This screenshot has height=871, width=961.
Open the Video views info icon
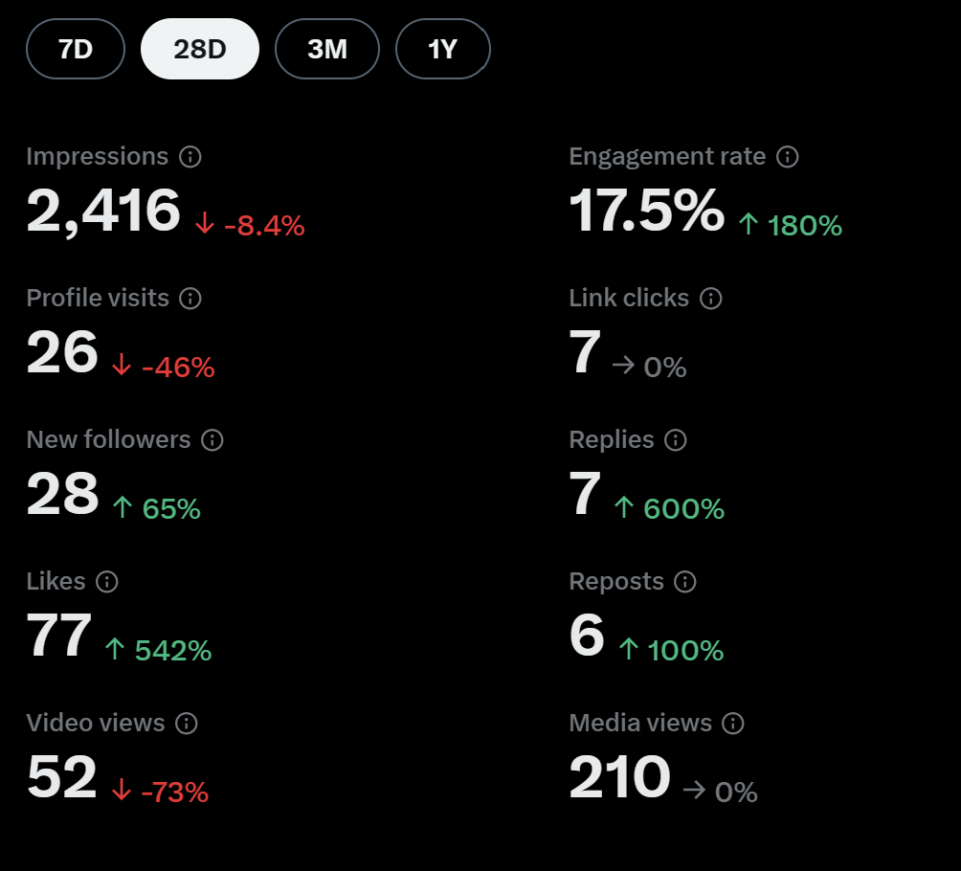187,724
